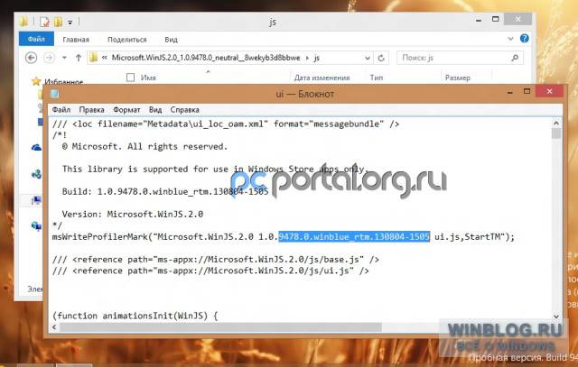Click the Explorer back arrow button
Viewport: 578px width, 367px height.
click(x=32, y=58)
